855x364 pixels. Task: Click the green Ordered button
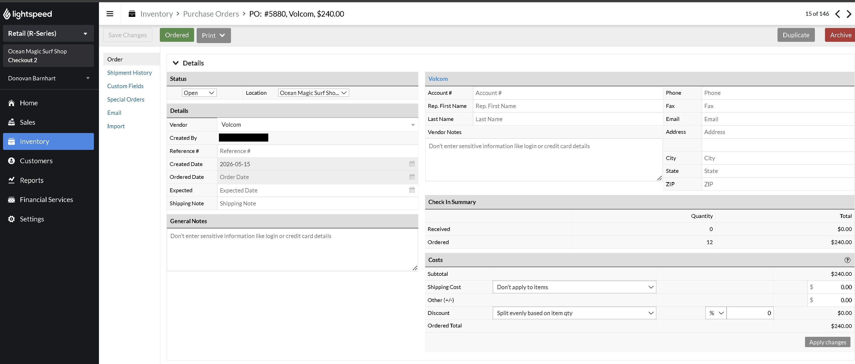tap(176, 35)
